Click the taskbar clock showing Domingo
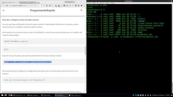The image size is (173, 97). click(x=161, y=95)
